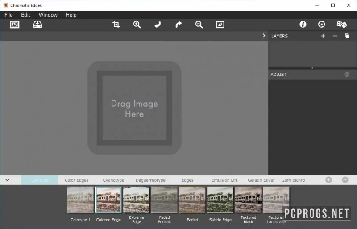Viewport: 357px width, 229px height.
Task: Duplicate layer using the copy icon
Action: click(347, 36)
